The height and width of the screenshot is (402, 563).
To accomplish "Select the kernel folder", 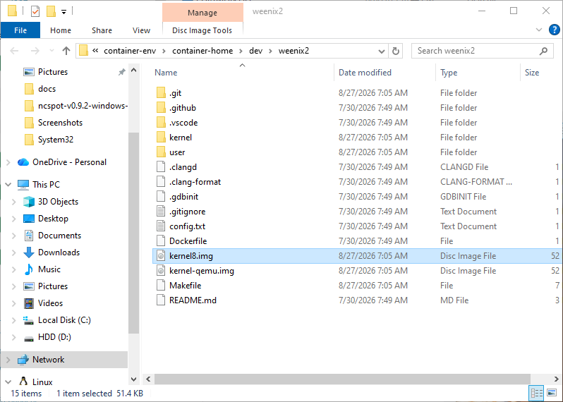I will (181, 138).
